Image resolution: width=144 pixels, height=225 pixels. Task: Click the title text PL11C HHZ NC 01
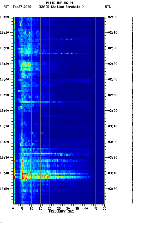point(60,3)
